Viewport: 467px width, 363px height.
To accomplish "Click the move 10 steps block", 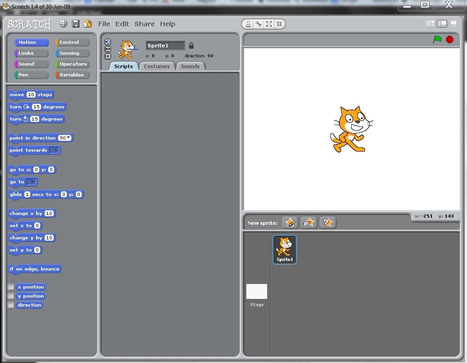I will click(x=31, y=95).
